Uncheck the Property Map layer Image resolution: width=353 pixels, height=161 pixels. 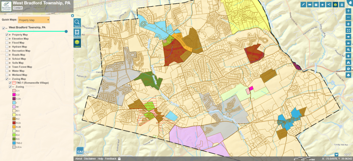(7, 35)
